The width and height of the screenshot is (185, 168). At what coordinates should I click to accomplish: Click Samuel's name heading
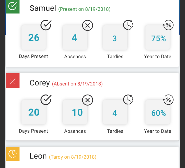(43, 8)
